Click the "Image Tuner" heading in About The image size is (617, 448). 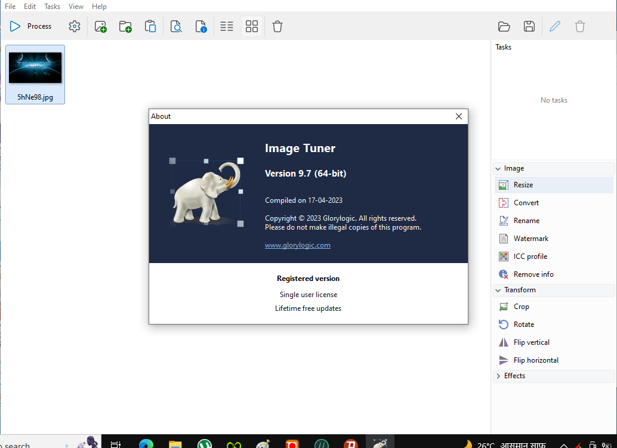pyautogui.click(x=300, y=149)
